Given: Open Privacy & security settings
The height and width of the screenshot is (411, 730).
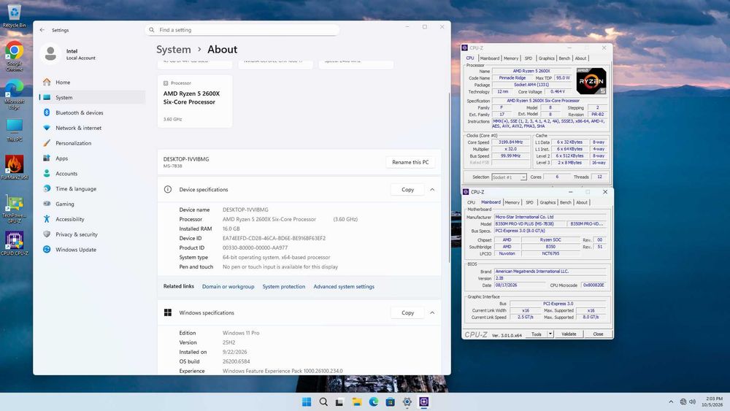Looking at the screenshot, I should click(92, 234).
